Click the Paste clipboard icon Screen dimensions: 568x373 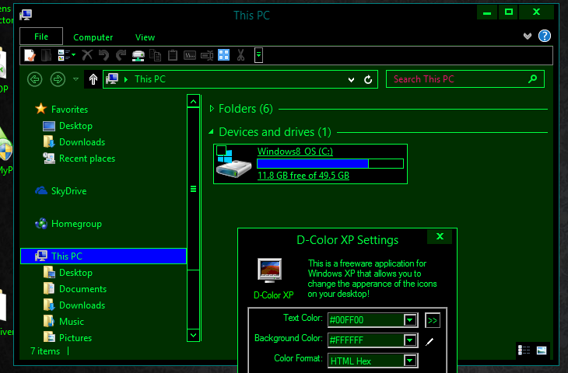coord(173,55)
